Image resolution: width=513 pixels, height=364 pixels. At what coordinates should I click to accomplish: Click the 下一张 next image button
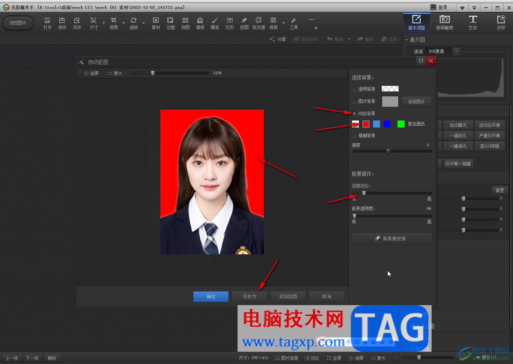coord(32,358)
